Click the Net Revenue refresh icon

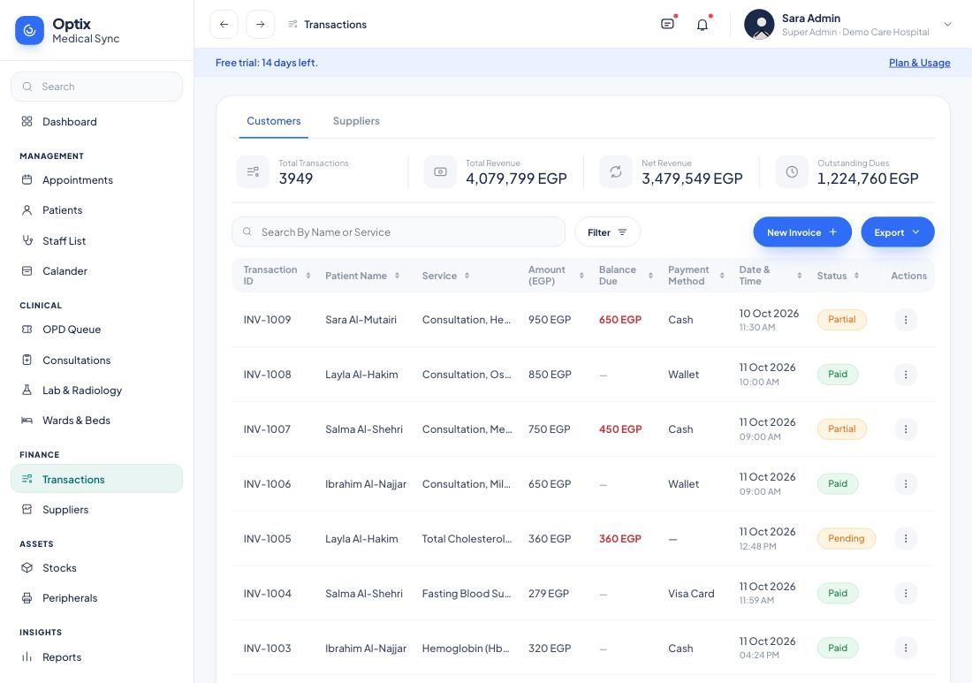[x=616, y=171]
